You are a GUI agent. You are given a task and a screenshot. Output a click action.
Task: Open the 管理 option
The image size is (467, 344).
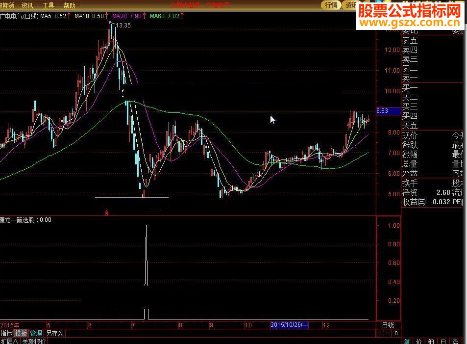(36, 333)
